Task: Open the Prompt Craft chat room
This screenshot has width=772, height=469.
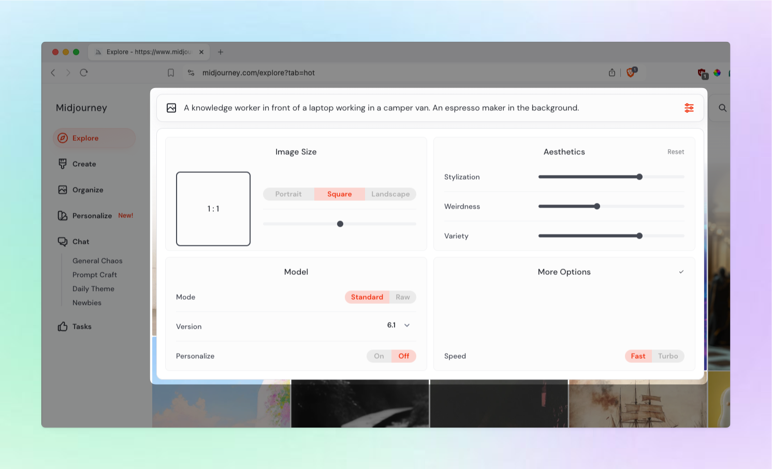Action: 95,275
